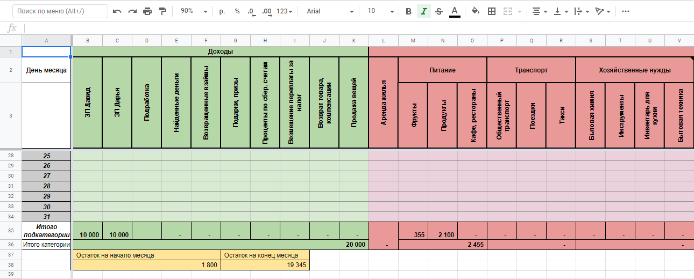Apply currency format with the р. button

[x=222, y=11]
